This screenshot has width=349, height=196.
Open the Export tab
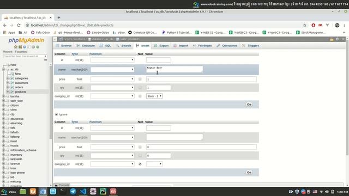[161, 46]
